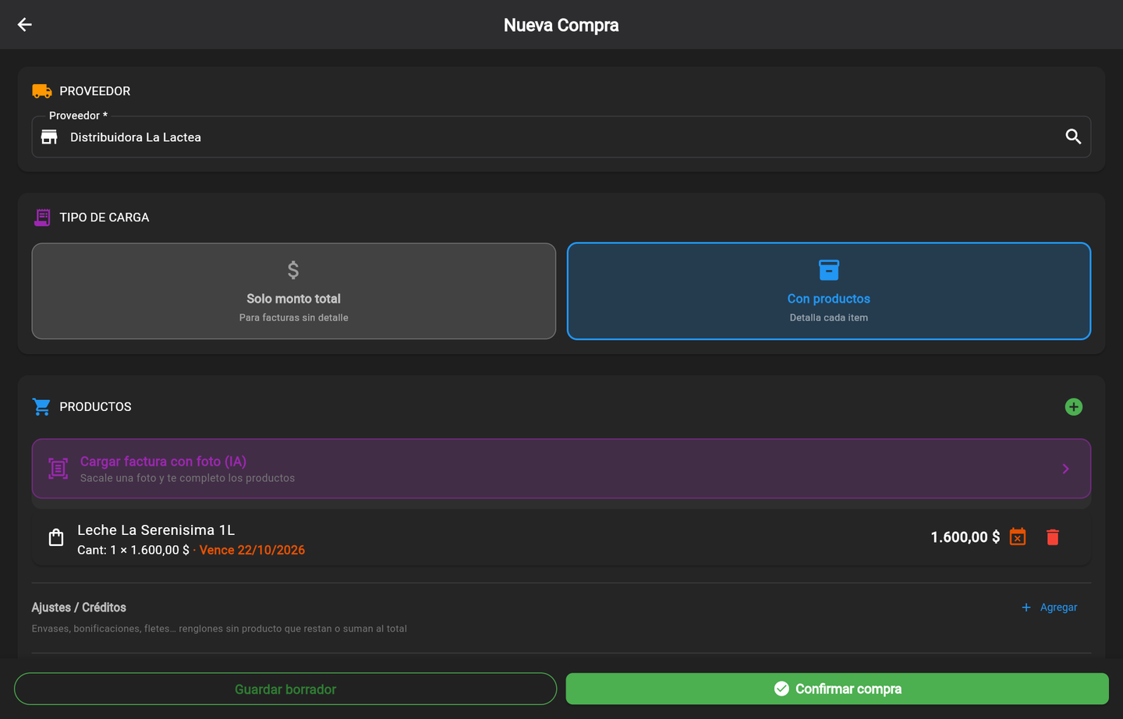Screen dimensions: 1123x719
Task: Delete Leche La Serenisima 1L with trash icon
Action: 1053,537
